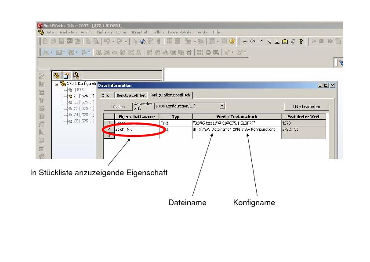Click the Löschen button
Screen dimensions: 370x262
click(x=118, y=107)
